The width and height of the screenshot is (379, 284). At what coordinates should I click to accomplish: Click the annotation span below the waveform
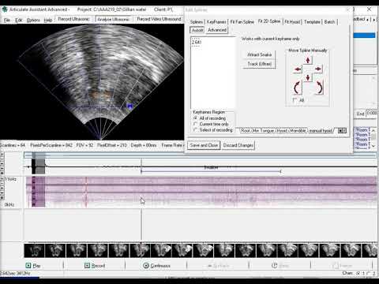pos(211,171)
